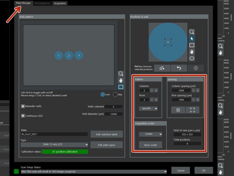
Task: Switch to the Plate Manager tab
Action: click(x=23, y=3)
